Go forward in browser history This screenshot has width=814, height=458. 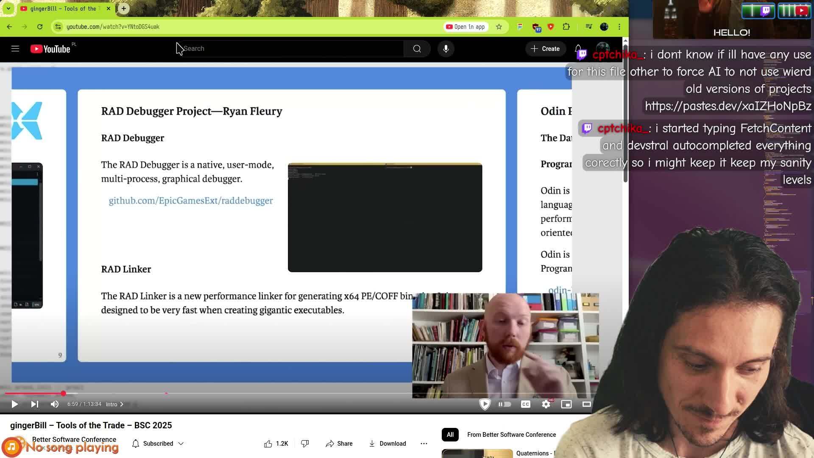(24, 27)
